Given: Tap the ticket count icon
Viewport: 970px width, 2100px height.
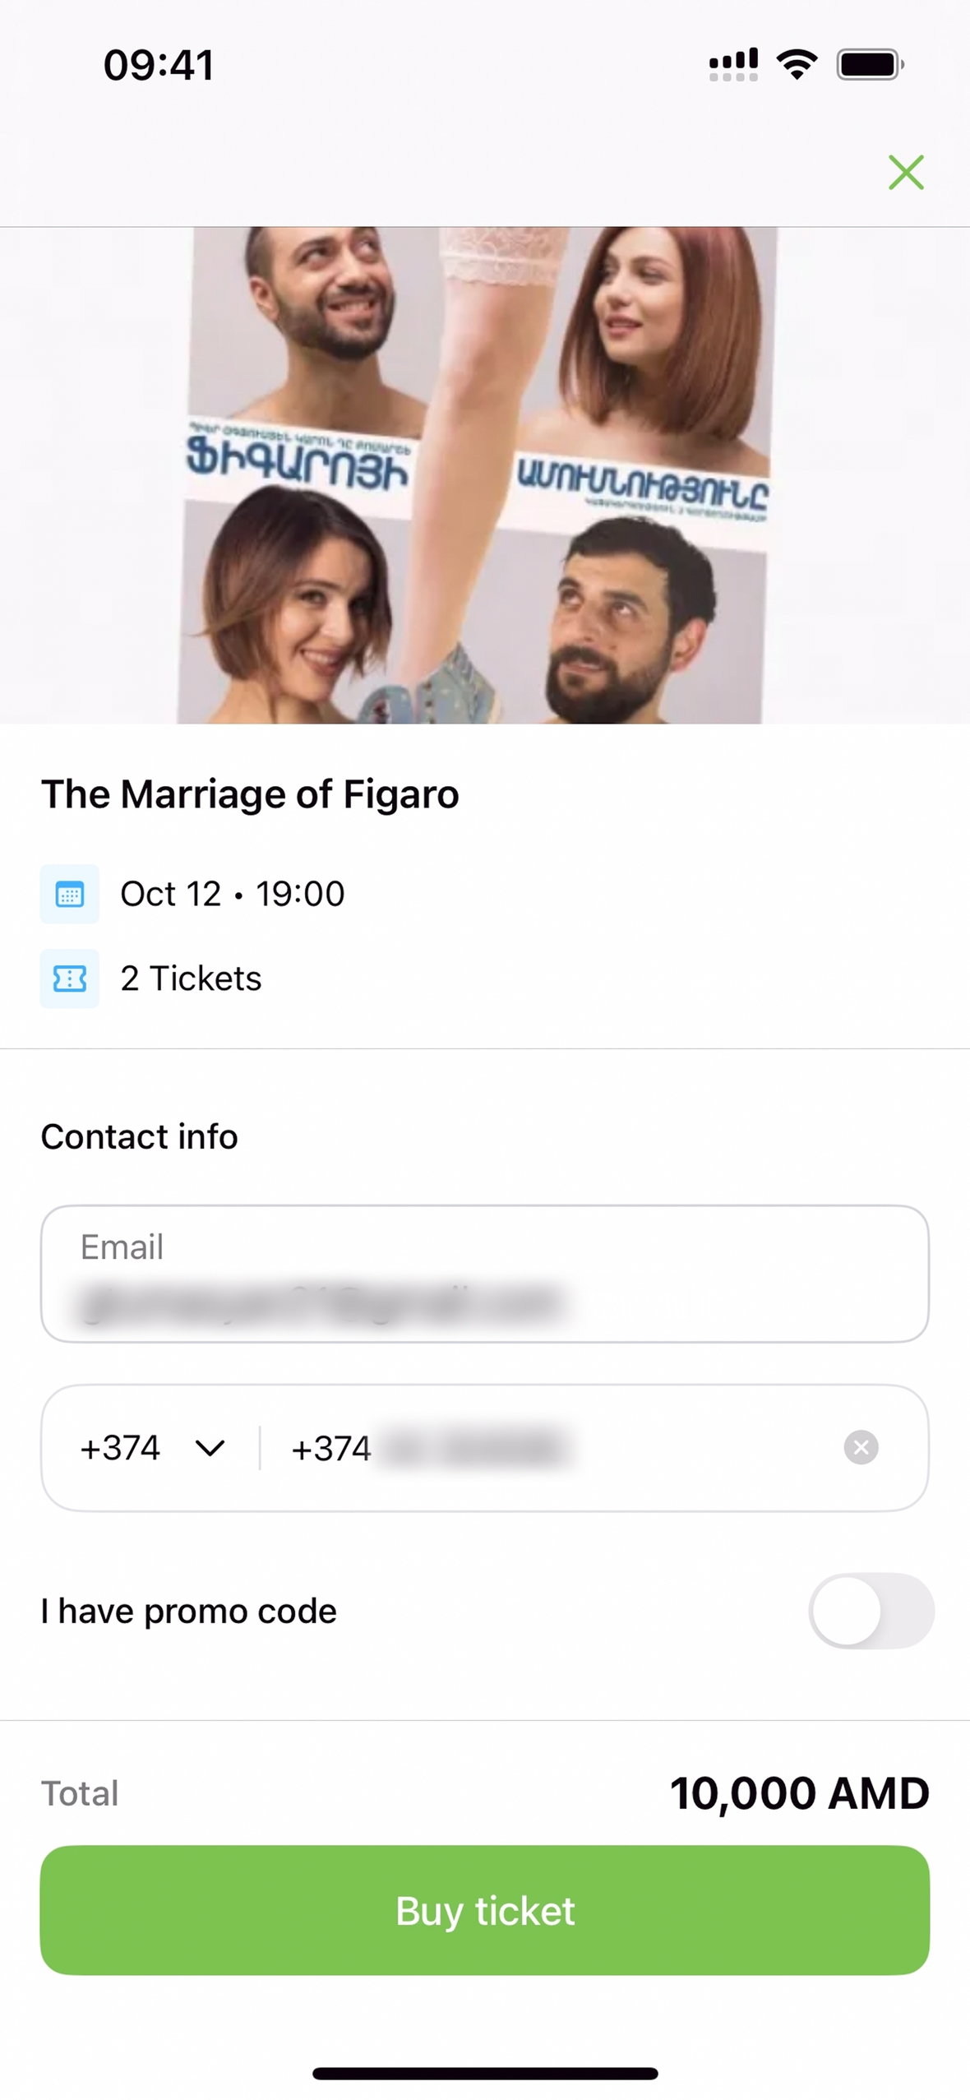Looking at the screenshot, I should click(70, 978).
